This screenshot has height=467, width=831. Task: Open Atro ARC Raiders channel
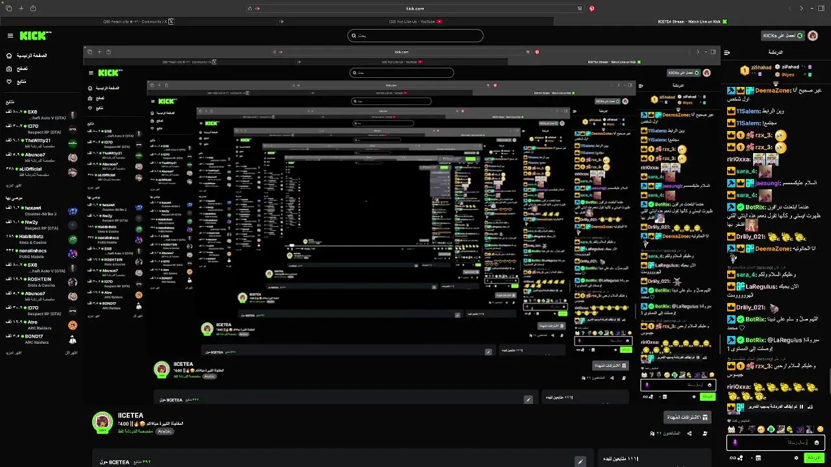tap(40, 325)
